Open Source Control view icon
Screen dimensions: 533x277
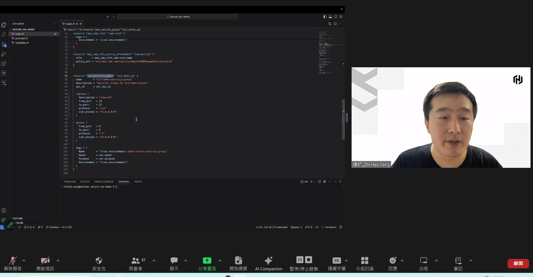pos(4,44)
